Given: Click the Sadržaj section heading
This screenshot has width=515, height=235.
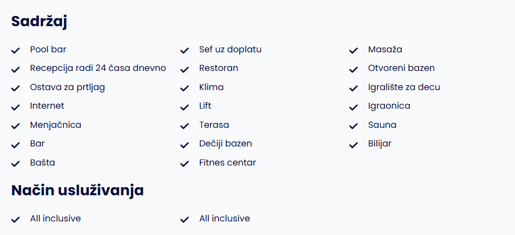Looking at the screenshot, I should [x=39, y=22].
